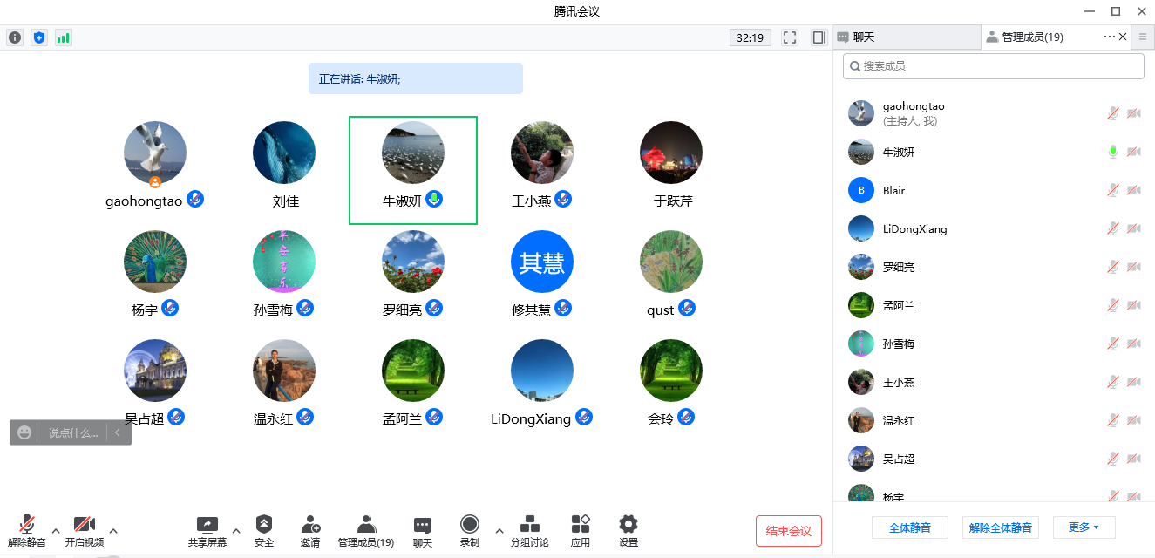Expand the share screen options arrow

pos(235,530)
